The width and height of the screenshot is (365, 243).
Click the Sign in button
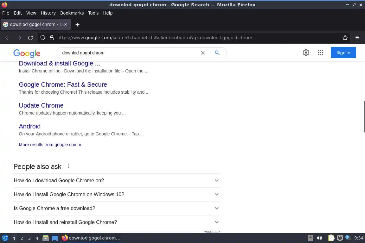pos(343,53)
